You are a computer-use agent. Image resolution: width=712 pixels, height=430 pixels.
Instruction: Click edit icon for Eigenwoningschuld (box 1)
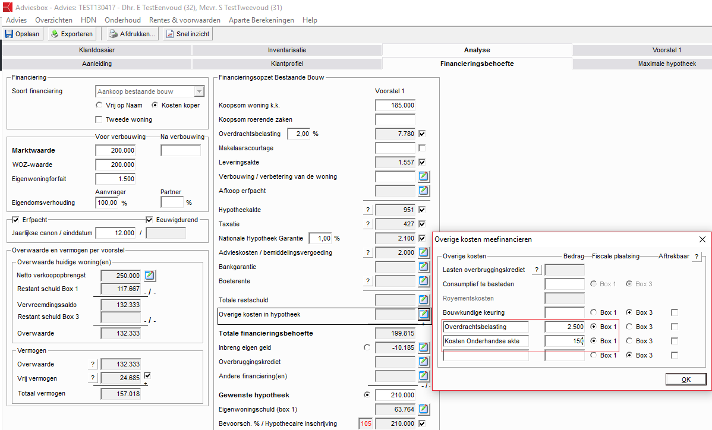(x=423, y=409)
